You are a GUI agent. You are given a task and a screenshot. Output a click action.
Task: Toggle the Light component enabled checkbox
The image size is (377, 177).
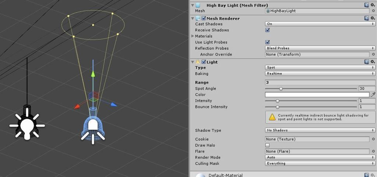click(204, 62)
